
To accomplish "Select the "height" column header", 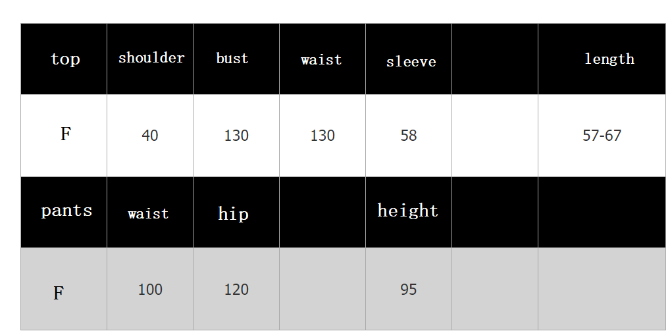I will point(407,211).
